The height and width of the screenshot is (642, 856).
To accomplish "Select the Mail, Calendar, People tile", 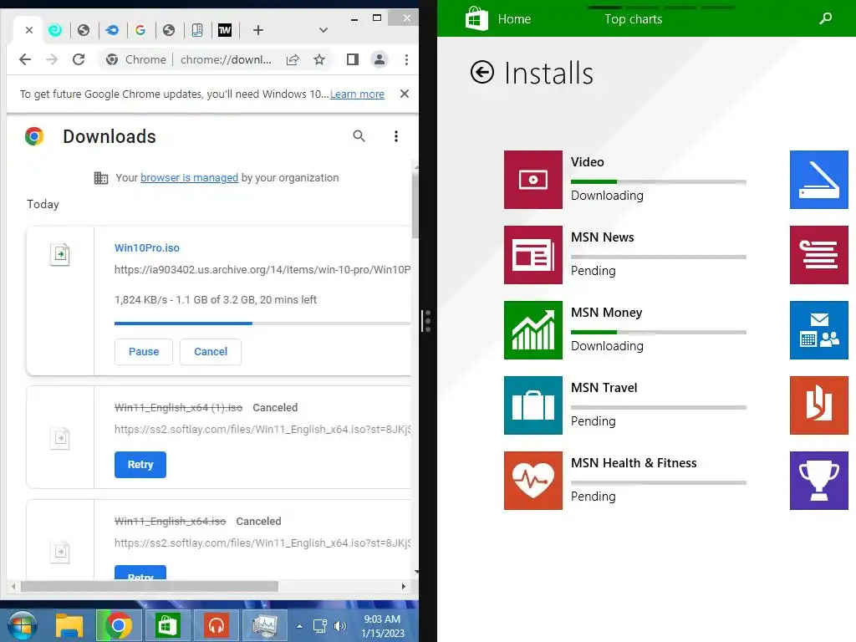I will coord(819,330).
